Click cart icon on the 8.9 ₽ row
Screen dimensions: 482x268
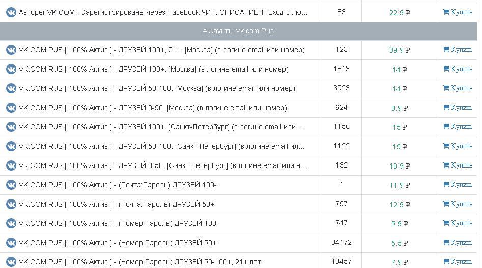click(x=446, y=108)
